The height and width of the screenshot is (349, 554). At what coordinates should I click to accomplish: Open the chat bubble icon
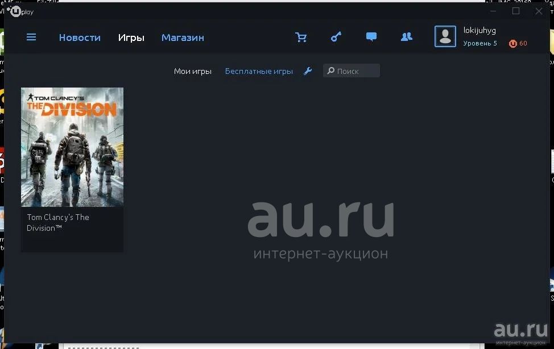click(x=371, y=37)
